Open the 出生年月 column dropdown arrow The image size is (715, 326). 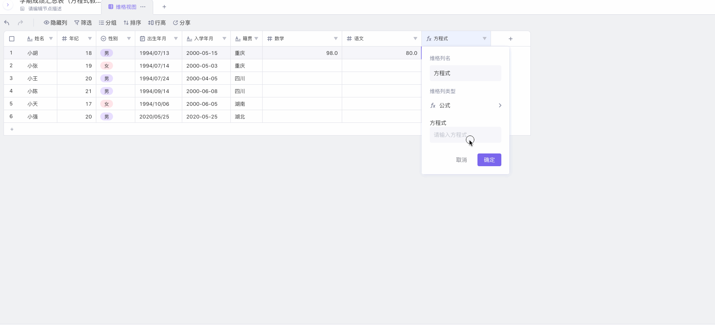tap(176, 39)
